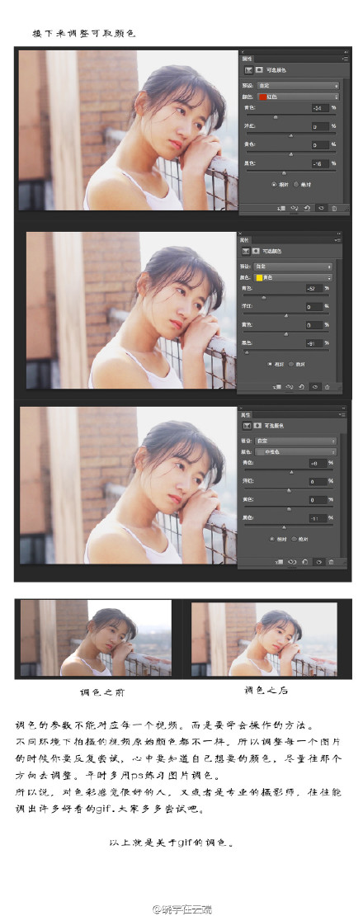The width and height of the screenshot is (363, 916).
Task: Click magenta value field in Red panel
Action: pyautogui.click(x=320, y=127)
